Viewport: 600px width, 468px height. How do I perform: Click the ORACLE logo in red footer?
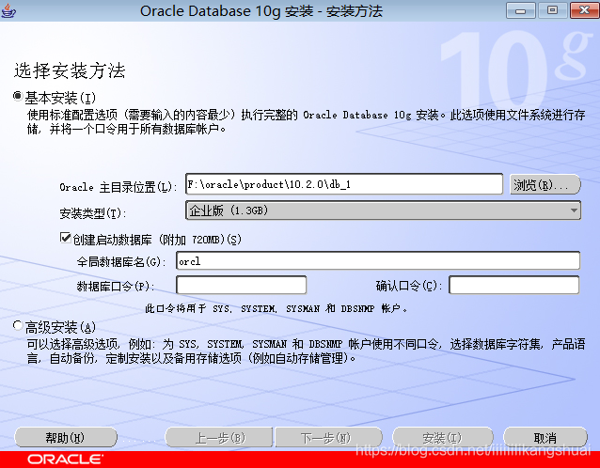click(65, 459)
